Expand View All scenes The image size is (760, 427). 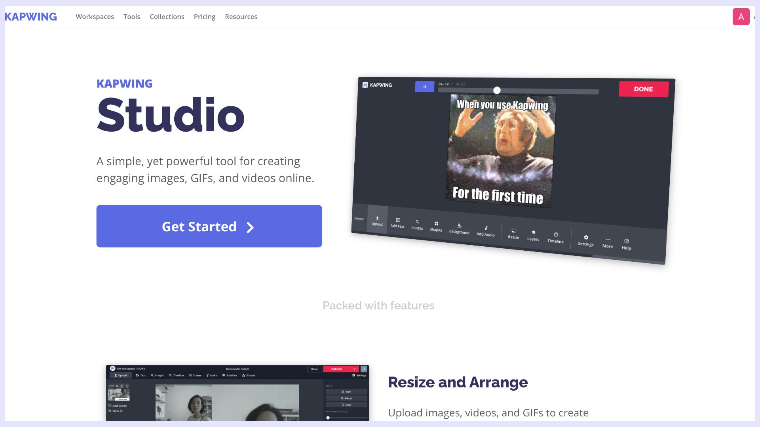116,411
